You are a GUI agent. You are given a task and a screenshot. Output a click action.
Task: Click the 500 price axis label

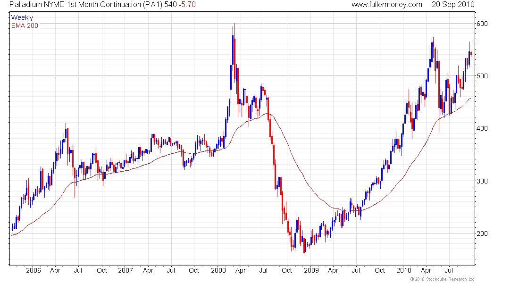[482, 76]
